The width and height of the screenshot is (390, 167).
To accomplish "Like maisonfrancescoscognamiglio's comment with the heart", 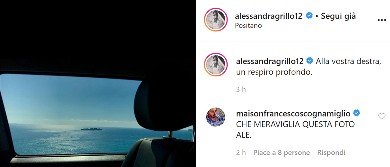I will coord(382,117).
